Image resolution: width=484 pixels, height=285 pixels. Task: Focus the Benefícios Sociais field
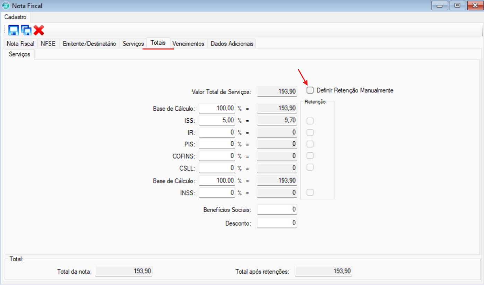click(x=277, y=209)
